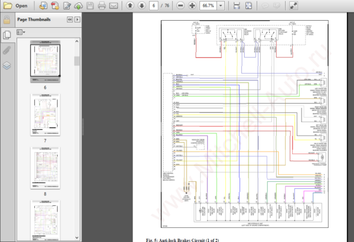This screenshot has height=242, width=354.
Task: Click the Print icon
Action: [101, 5]
